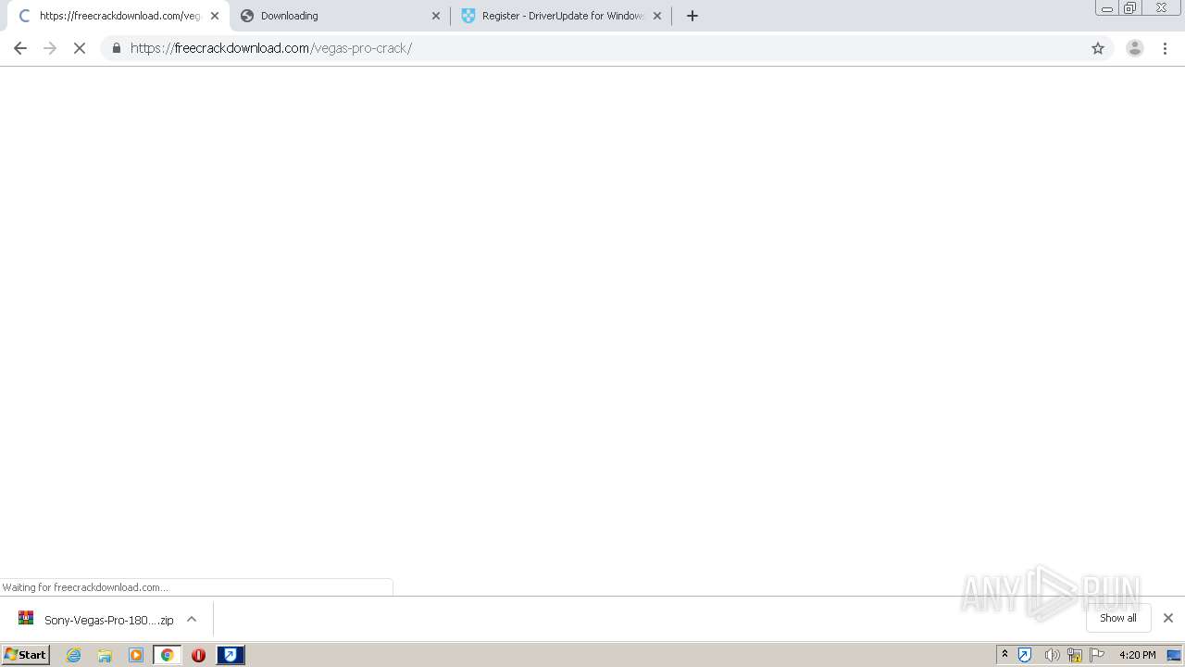1185x667 pixels.
Task: Go back to the previous page
Action: coord(20,48)
